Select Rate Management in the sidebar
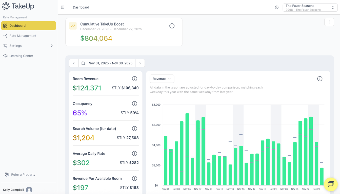The width and height of the screenshot is (340, 194). tap(28, 36)
